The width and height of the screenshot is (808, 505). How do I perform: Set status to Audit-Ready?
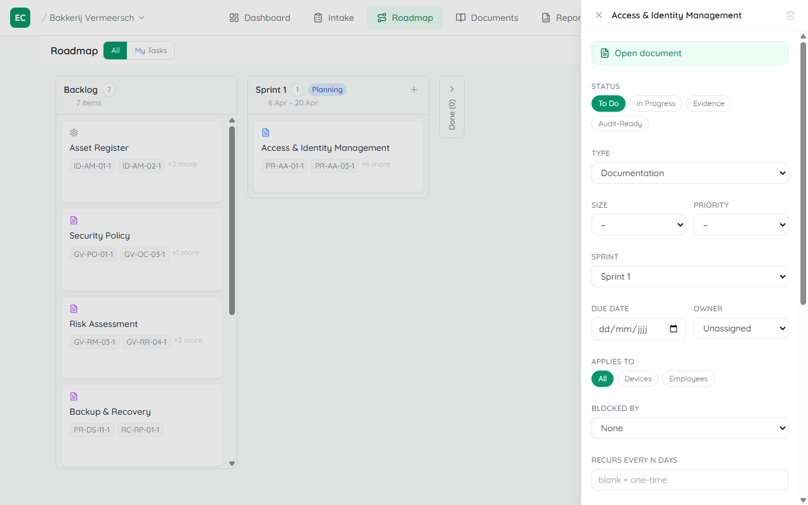(620, 124)
